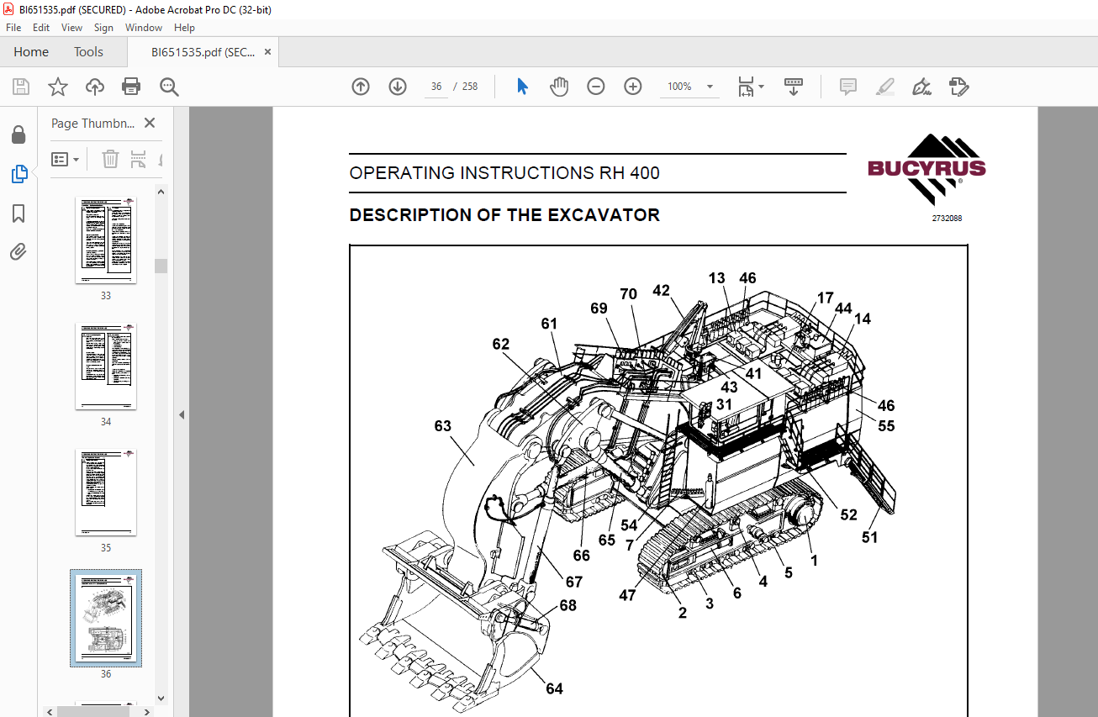Click thumbnails scroll up arrow
The image size is (1098, 717).
[x=162, y=192]
